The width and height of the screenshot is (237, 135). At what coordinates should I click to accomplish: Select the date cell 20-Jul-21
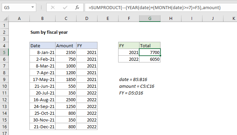point(42,93)
